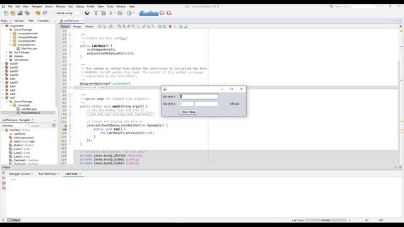This screenshot has height=227, width=404.
Task: Click the second number text field in dialog
Action: pyautogui.click(x=198, y=103)
